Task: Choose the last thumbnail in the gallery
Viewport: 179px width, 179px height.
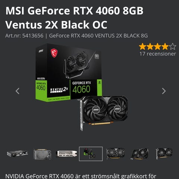Action: 164,154
